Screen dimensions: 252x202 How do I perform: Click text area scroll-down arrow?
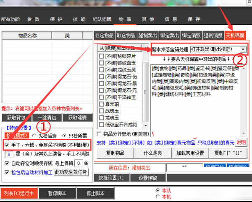243,133
